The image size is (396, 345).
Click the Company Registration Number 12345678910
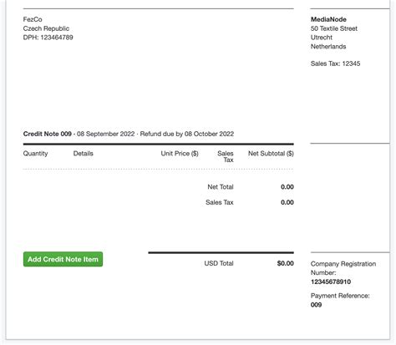(x=331, y=282)
